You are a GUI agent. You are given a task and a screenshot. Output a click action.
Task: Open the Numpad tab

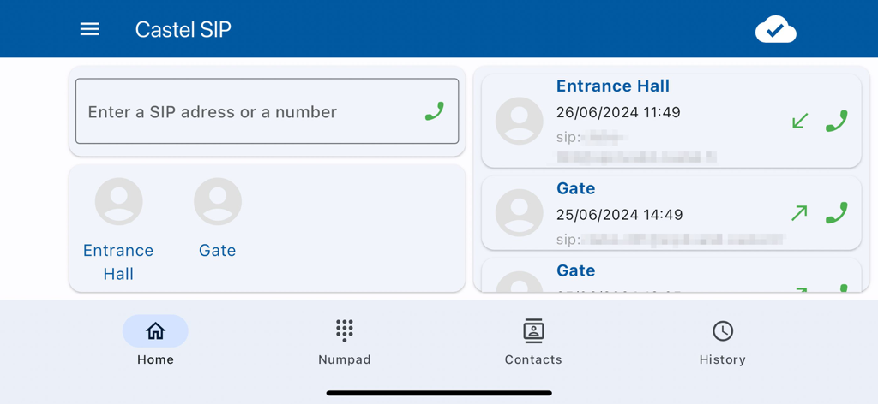click(x=344, y=342)
